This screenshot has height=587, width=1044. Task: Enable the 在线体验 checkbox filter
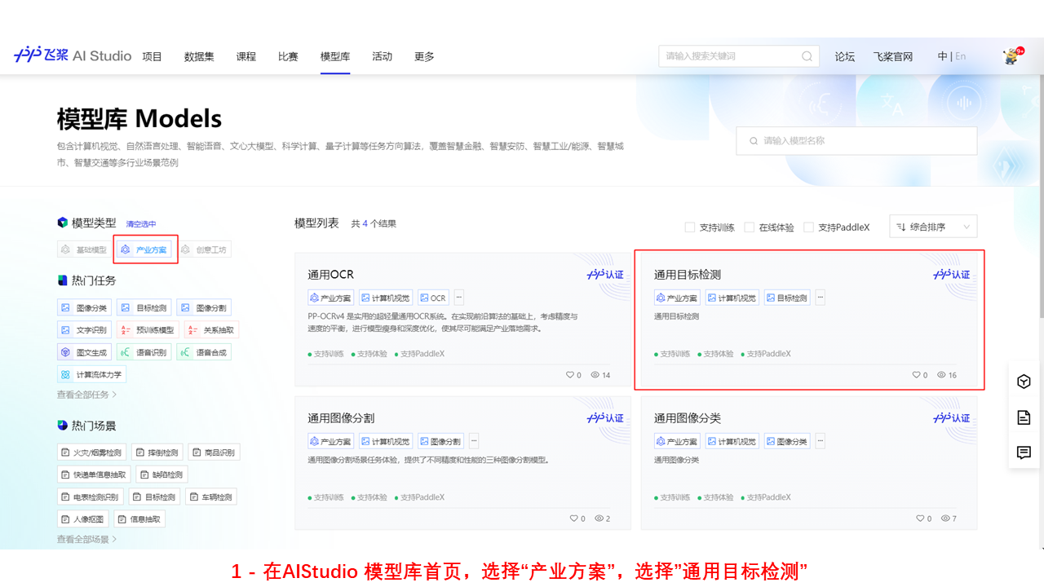point(750,227)
